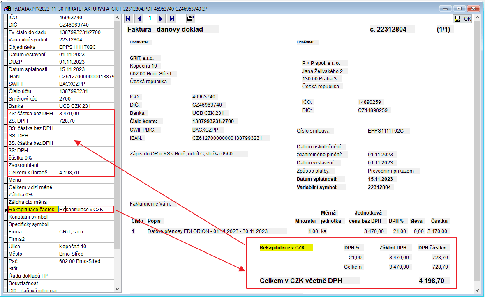Click the Souvztažnost field label
The width and height of the screenshot is (485, 297).
point(23,283)
